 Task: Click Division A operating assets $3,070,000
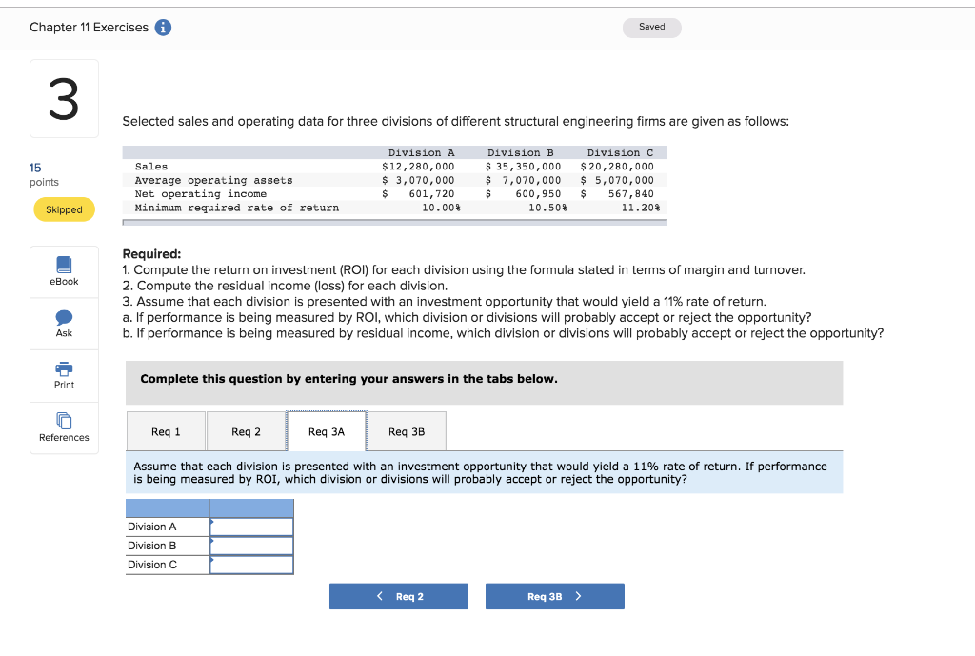418,180
